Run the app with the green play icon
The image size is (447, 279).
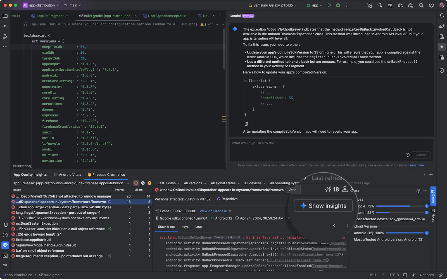click(329, 5)
